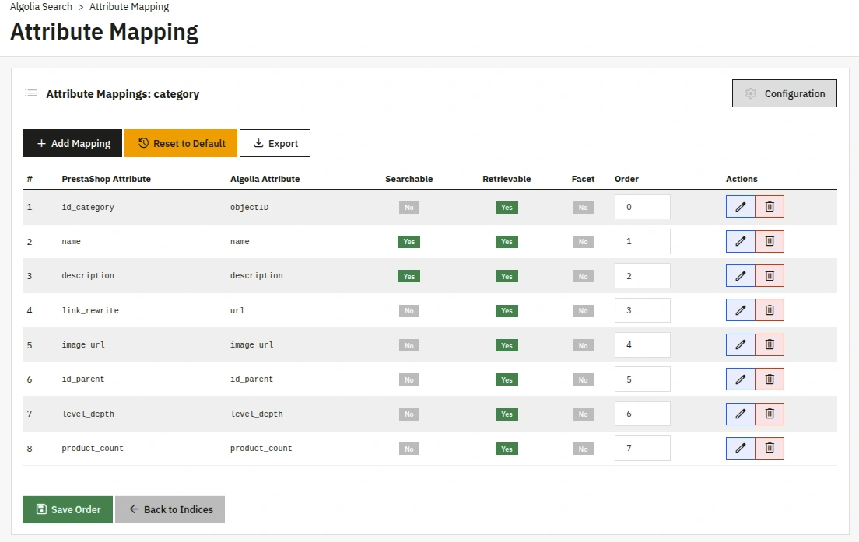Toggle Facet badge for description row
Screen dimensions: 859x542
tap(583, 276)
